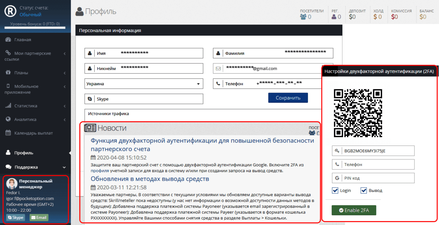Click the registrations counter icon
Image resolution: width=439 pixels, height=225 pixels.
click(334, 17)
